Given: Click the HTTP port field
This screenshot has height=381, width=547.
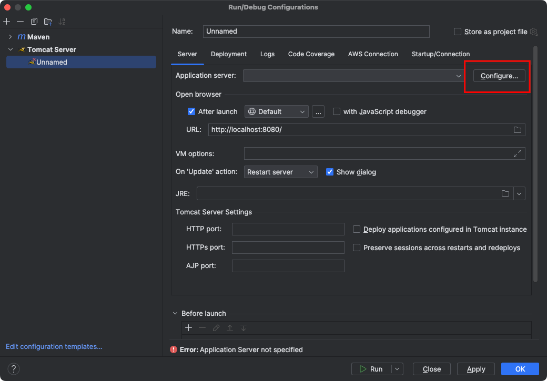Looking at the screenshot, I should pos(288,229).
